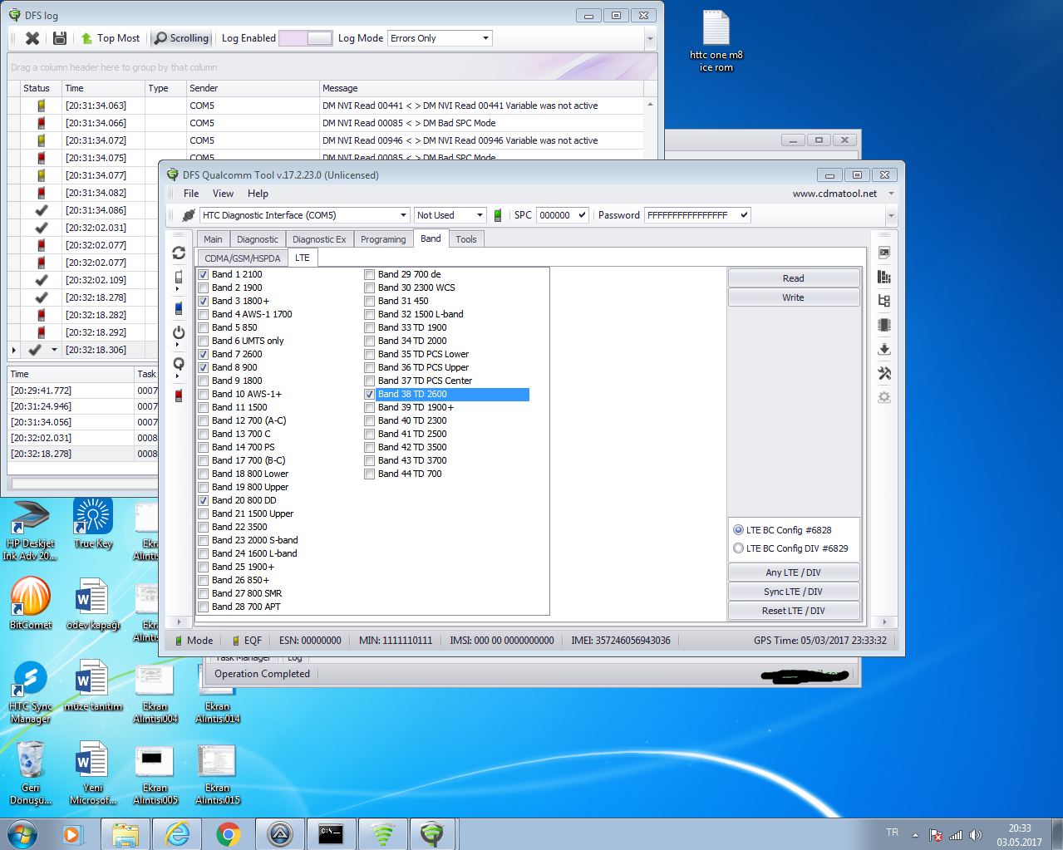Image resolution: width=1063 pixels, height=850 pixels.
Task: Open Internet Explorer from the taskbar
Action: tap(177, 834)
